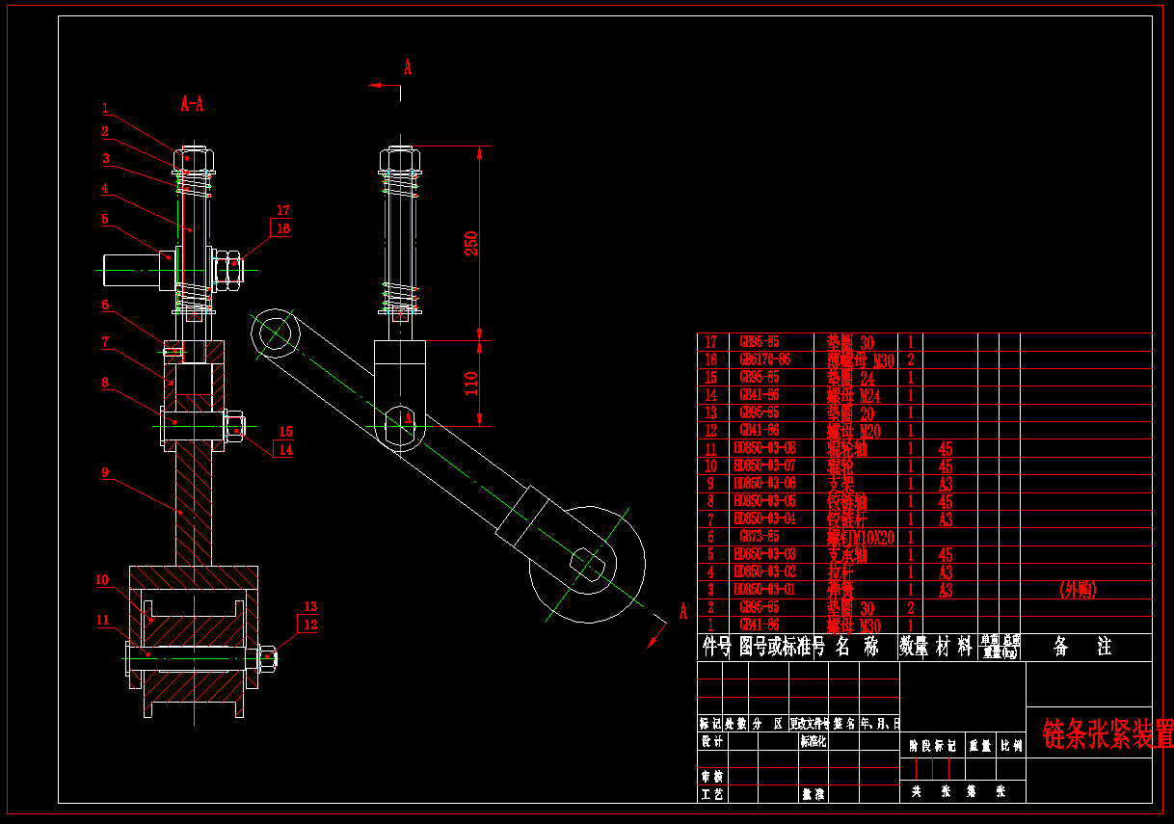Click the 比例 label in title block
Screen dimensions: 1174x824
[1011, 745]
